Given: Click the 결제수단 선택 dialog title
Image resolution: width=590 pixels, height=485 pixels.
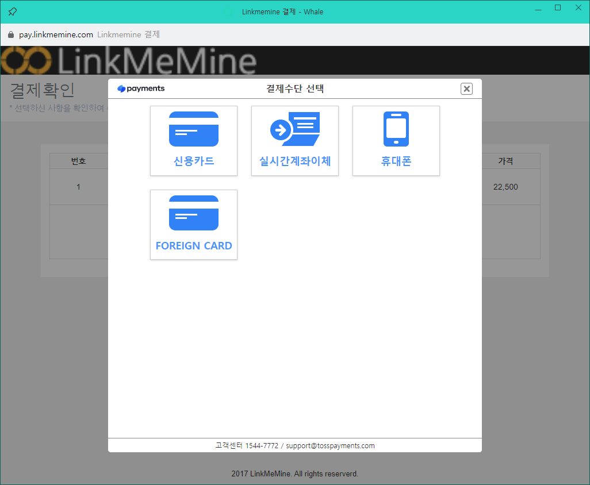Looking at the screenshot, I should coord(295,88).
